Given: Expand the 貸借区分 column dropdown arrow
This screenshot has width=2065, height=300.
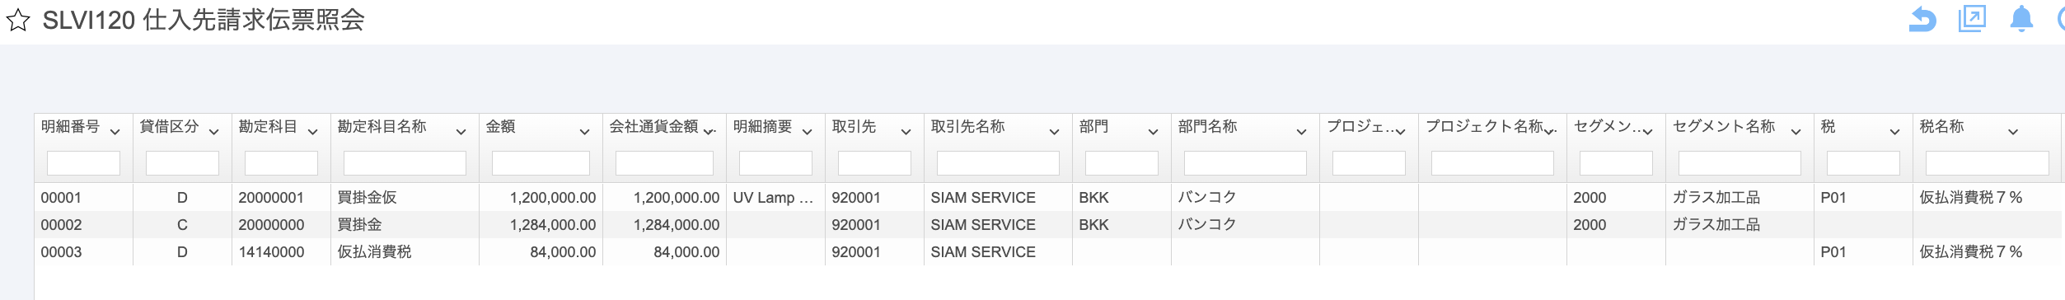Looking at the screenshot, I should [214, 132].
